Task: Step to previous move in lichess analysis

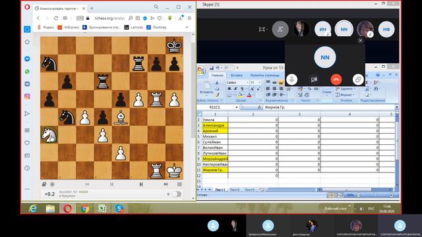Action: 111,184
